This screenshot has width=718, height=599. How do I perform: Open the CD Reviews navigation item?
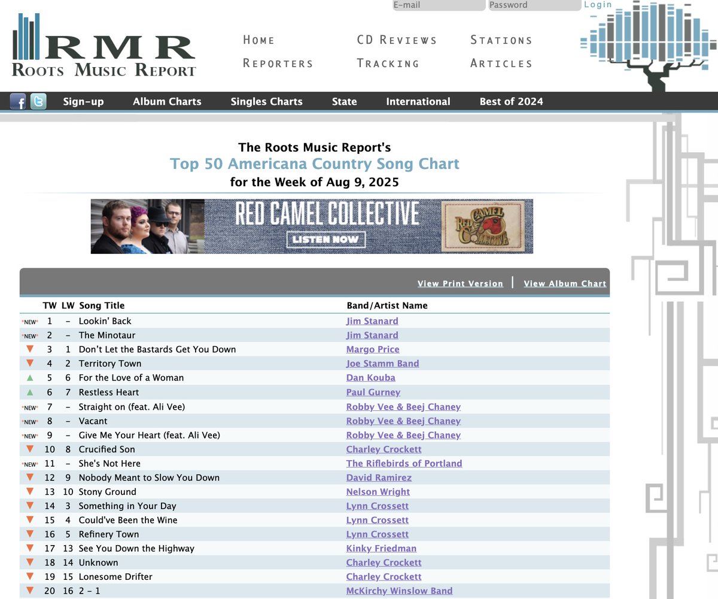tap(397, 40)
